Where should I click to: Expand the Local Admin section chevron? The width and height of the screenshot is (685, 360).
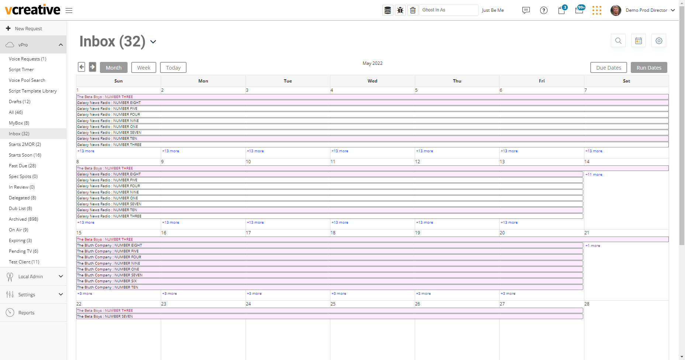tap(61, 276)
